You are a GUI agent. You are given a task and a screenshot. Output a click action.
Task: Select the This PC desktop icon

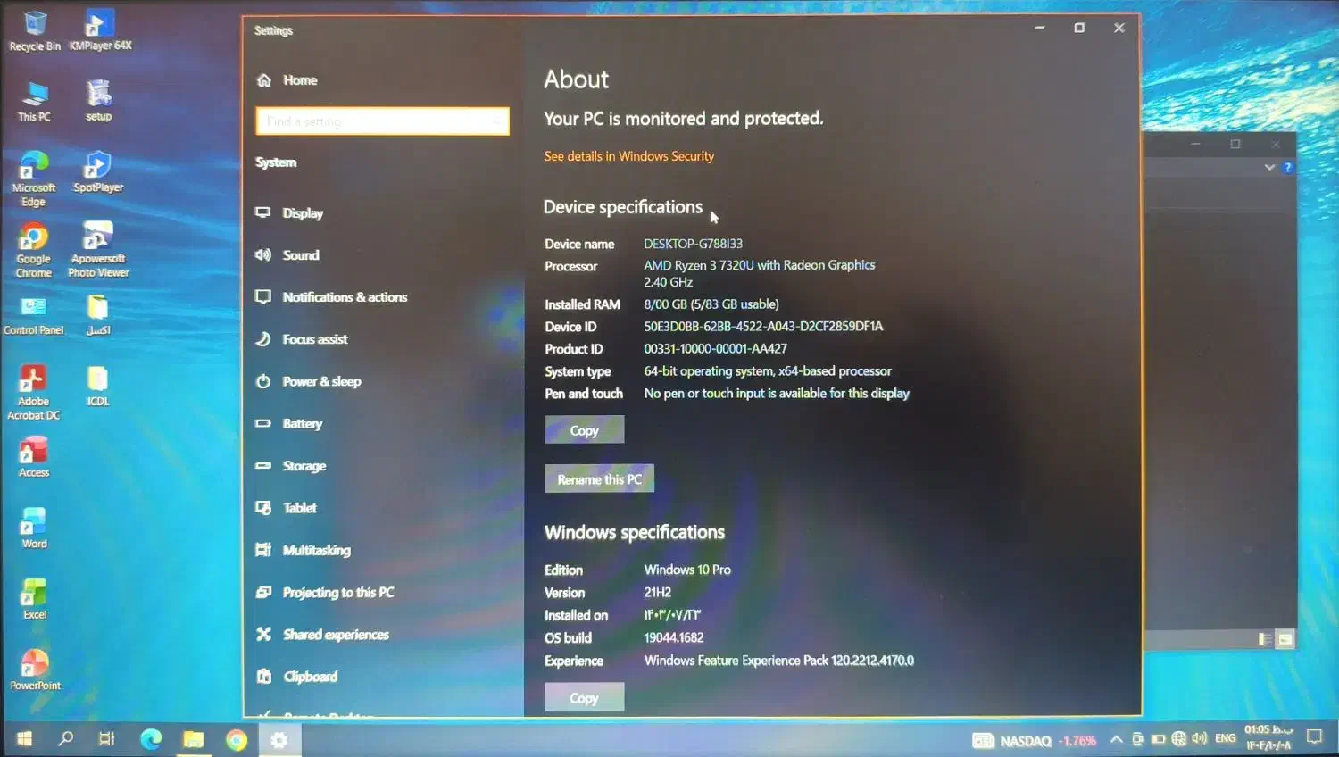pyautogui.click(x=34, y=101)
